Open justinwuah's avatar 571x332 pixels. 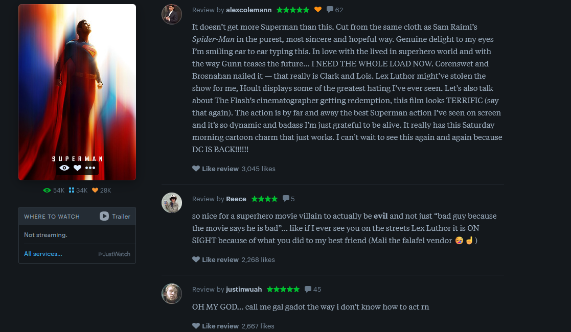(172, 294)
